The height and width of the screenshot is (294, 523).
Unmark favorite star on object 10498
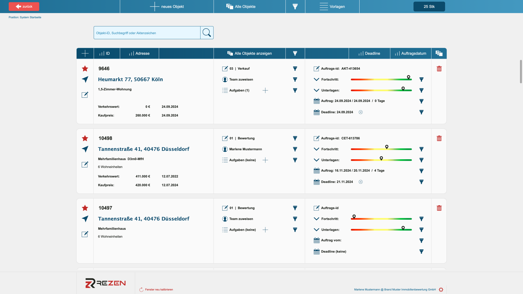(x=85, y=138)
